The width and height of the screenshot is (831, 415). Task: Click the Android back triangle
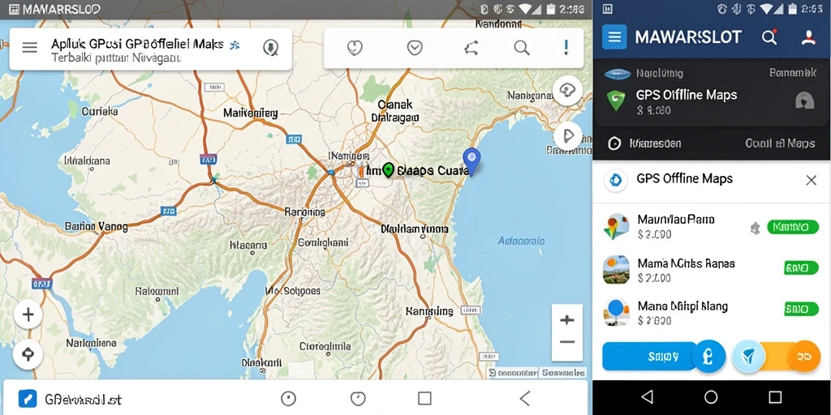point(647,397)
